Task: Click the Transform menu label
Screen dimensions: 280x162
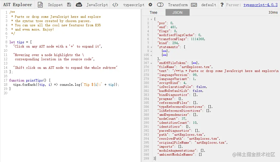Action: tap(178, 5)
